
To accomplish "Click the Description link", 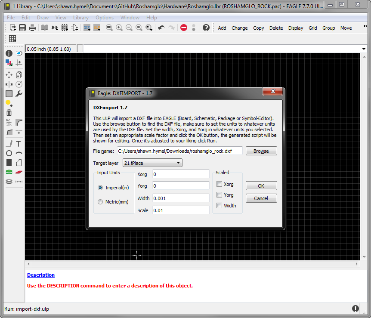I will [x=41, y=275].
